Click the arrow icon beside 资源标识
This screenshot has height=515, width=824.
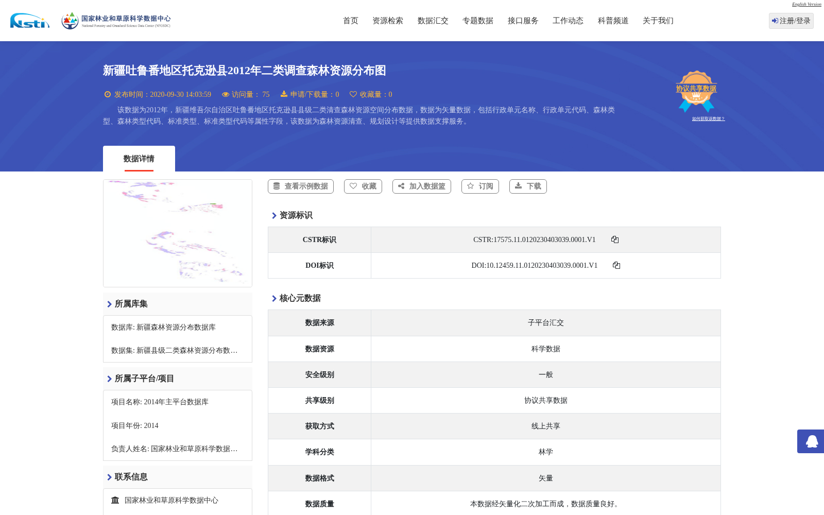[274, 215]
